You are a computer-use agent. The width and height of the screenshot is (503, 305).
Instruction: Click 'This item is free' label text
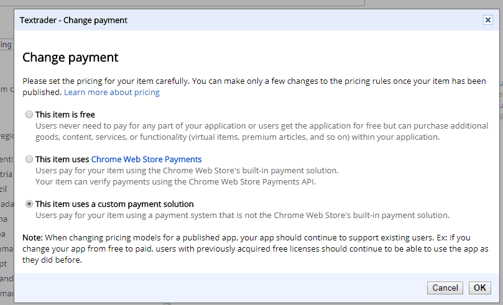pos(65,115)
